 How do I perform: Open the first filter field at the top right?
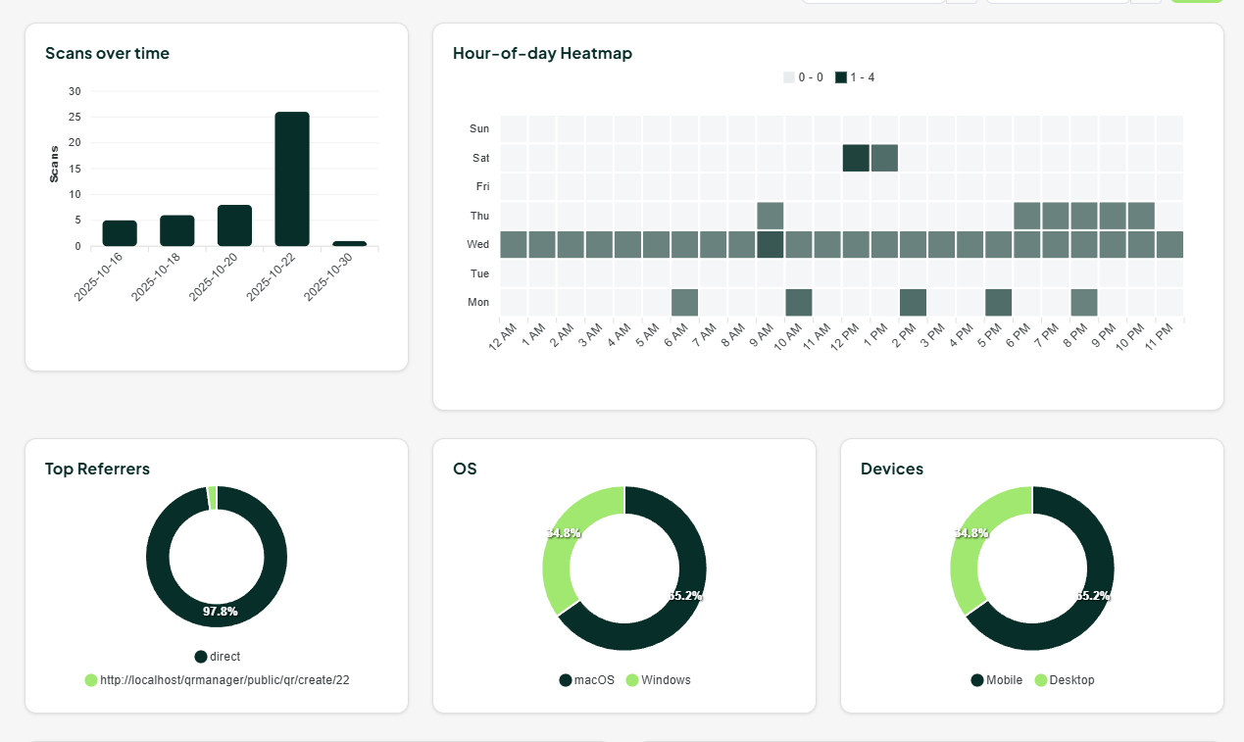[x=872, y=2]
